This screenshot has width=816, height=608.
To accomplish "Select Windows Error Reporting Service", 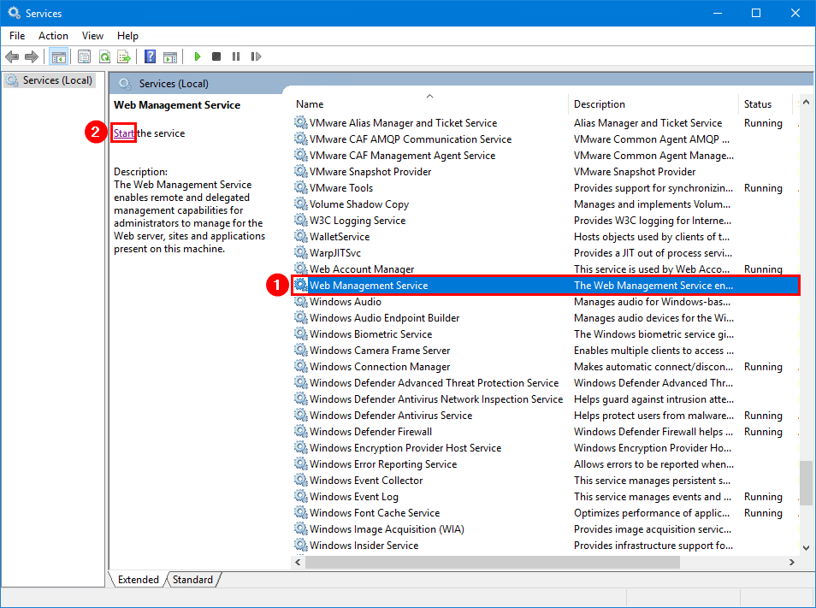I will pyautogui.click(x=383, y=463).
